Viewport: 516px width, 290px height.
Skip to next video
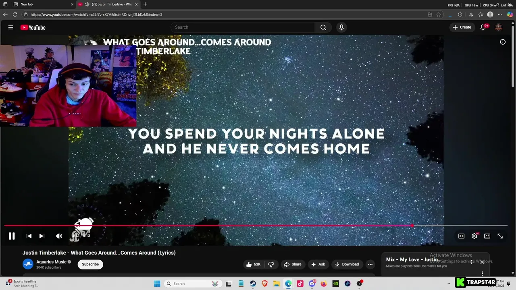pos(42,236)
